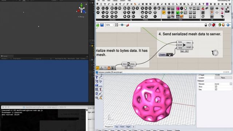Click the 'Autosave complete' status message
The width and height of the screenshot is (233, 131).
click(110, 72)
